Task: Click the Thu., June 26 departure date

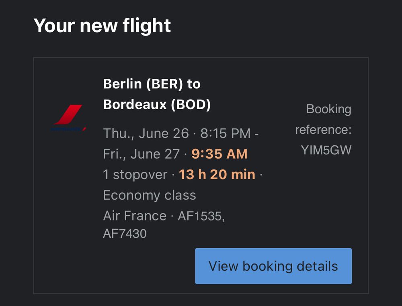Action: coord(146,133)
